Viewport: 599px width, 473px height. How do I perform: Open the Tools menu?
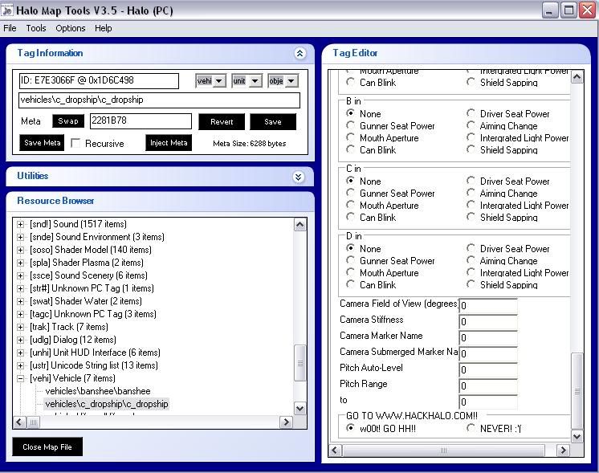pyautogui.click(x=36, y=28)
